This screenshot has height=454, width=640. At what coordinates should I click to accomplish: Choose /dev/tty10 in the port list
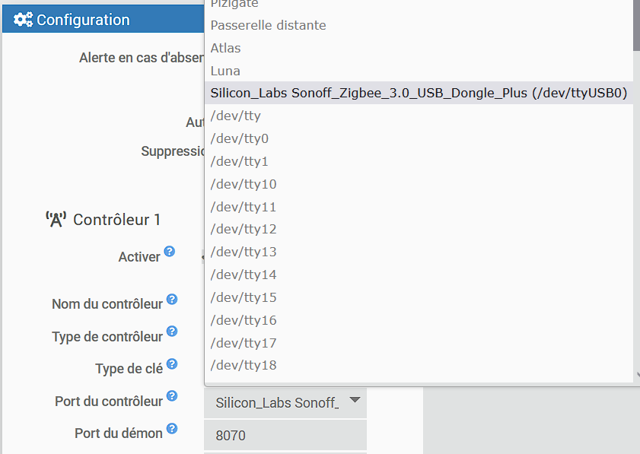243,184
